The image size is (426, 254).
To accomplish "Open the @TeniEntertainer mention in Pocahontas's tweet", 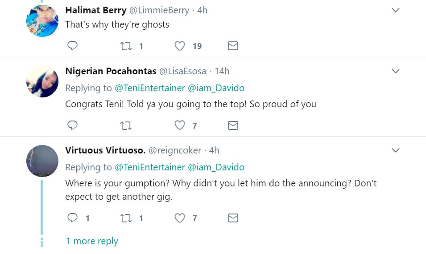I will [x=150, y=88].
